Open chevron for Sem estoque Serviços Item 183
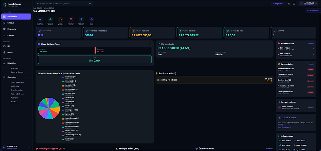The image size is (321, 151). [x=313, y=54]
